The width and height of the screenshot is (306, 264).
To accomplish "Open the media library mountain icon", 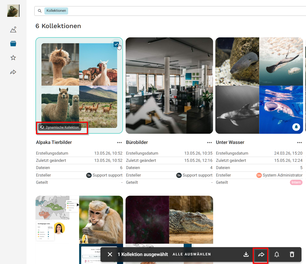I will coord(13,30).
